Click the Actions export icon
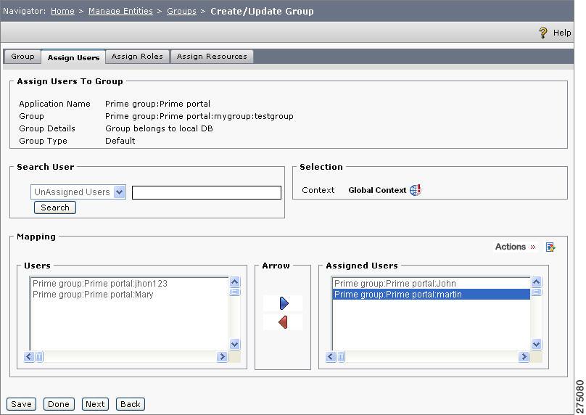This screenshot has height=415, width=586. 550,247
